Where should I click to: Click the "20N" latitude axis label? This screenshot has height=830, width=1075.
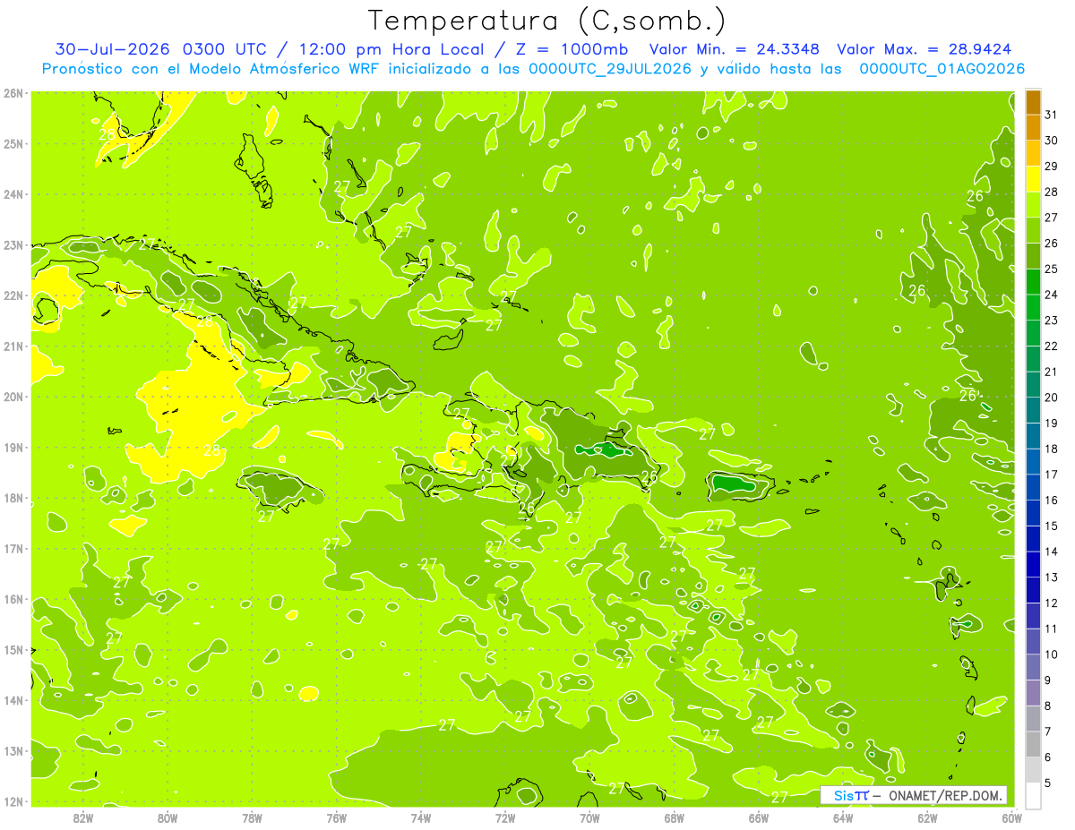pos(13,397)
